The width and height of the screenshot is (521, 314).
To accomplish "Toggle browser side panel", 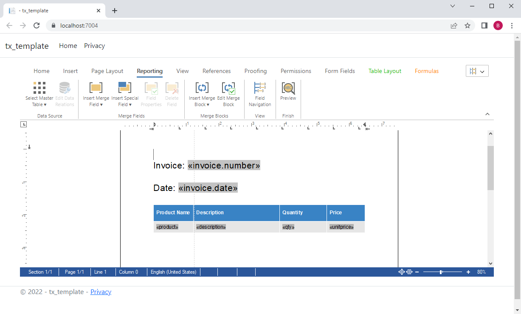I will point(484,25).
